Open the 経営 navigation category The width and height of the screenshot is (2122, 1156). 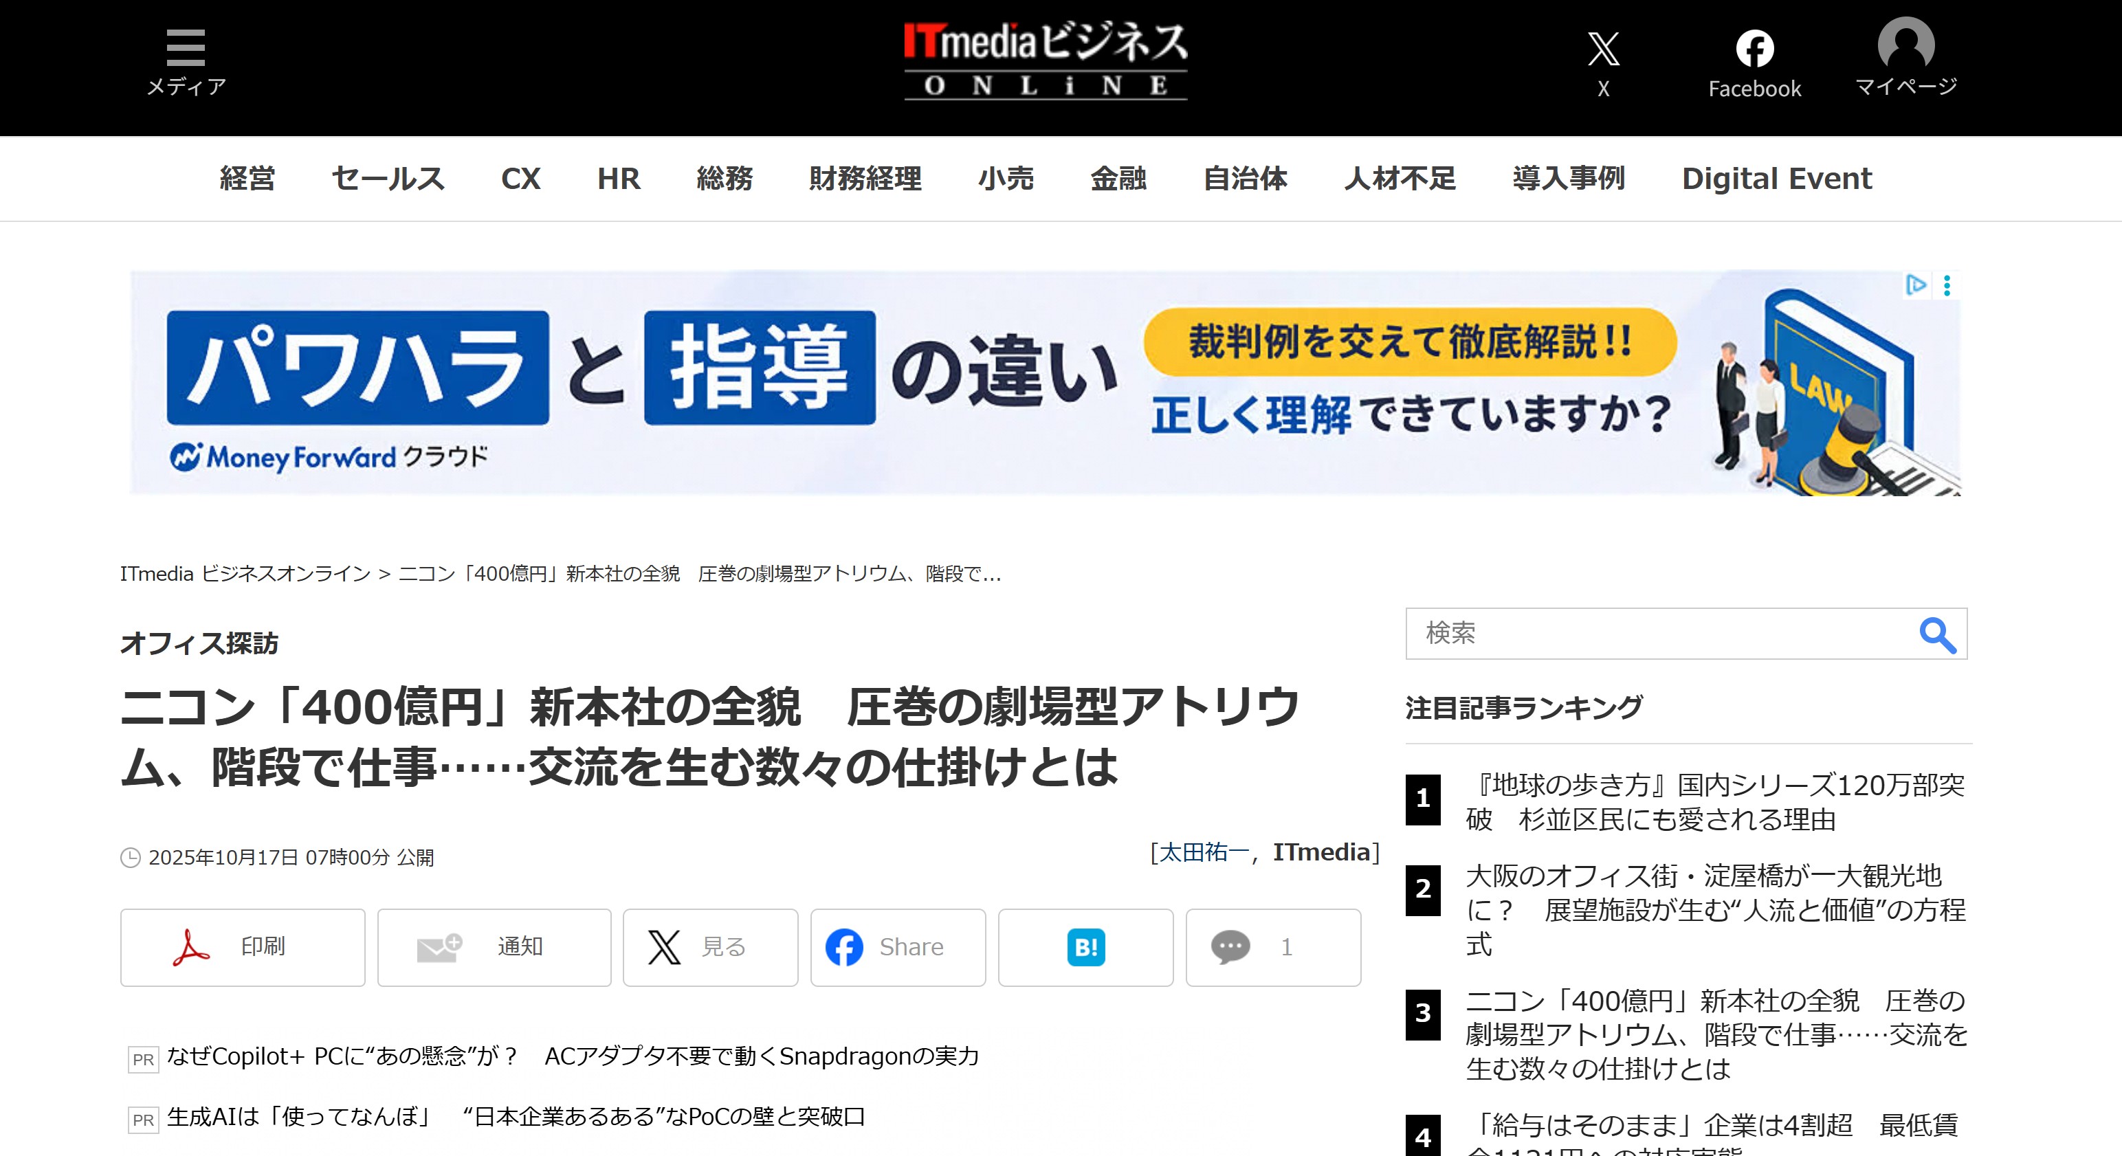click(247, 179)
